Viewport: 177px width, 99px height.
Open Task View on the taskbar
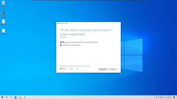point(11,97)
